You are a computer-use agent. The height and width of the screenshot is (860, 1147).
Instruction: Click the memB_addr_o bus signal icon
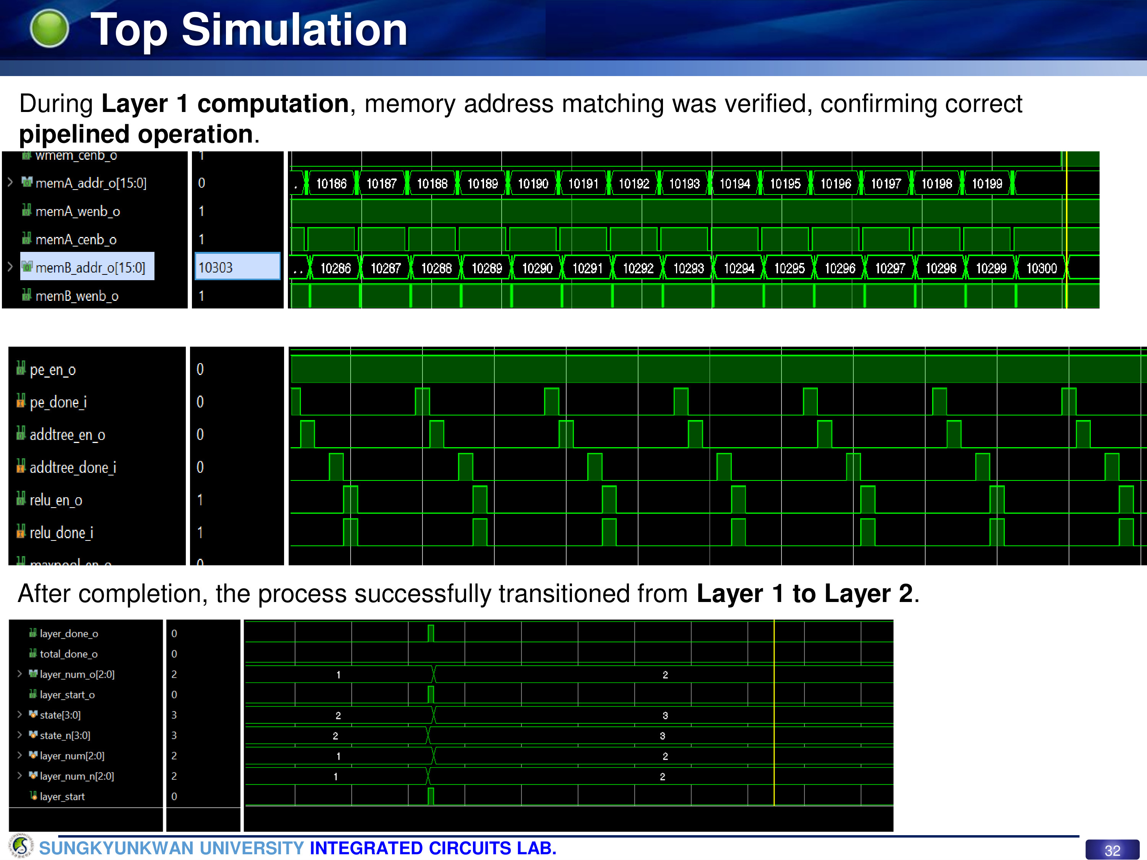pyautogui.click(x=27, y=266)
